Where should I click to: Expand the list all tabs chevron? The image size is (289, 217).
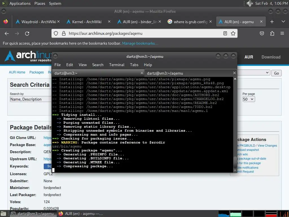[x=283, y=21]
